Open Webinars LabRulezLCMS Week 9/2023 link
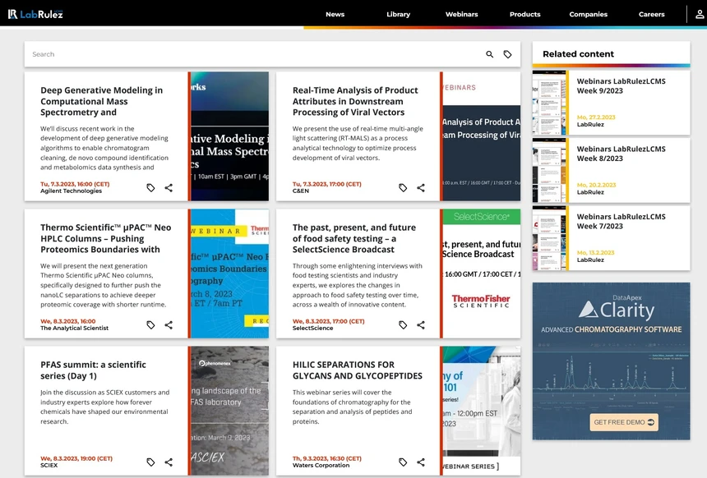Screen dimensions: 707x478 coord(621,86)
